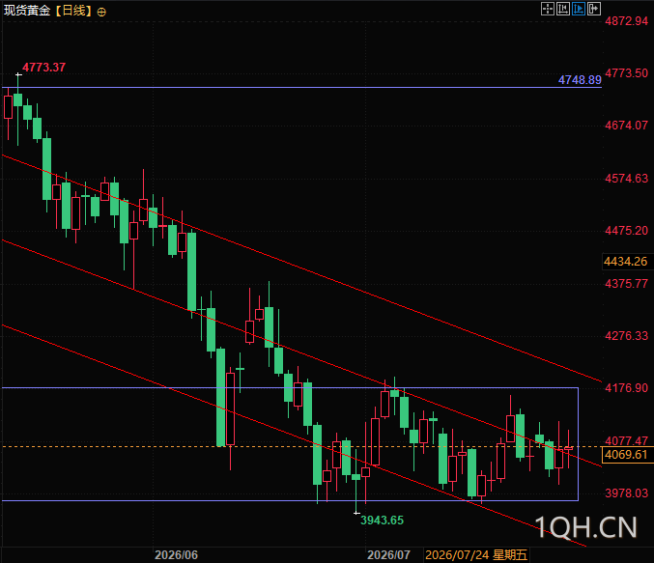This screenshot has height=563, width=654.
Task: Click the 3943.65 low price marker
Action: (x=382, y=521)
